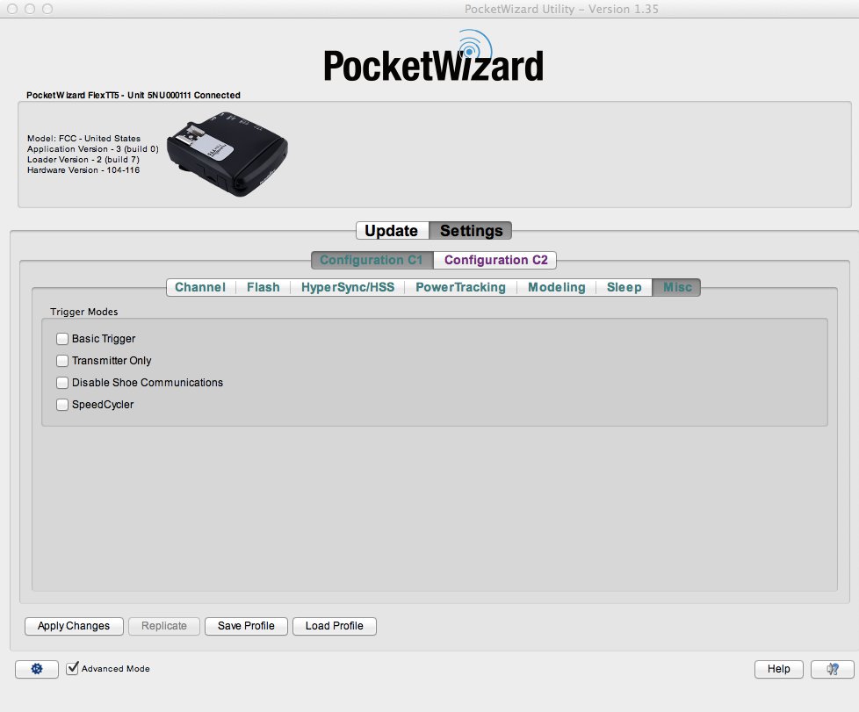Click the speaker question-mark help icon
The image size is (859, 712).
coord(832,669)
